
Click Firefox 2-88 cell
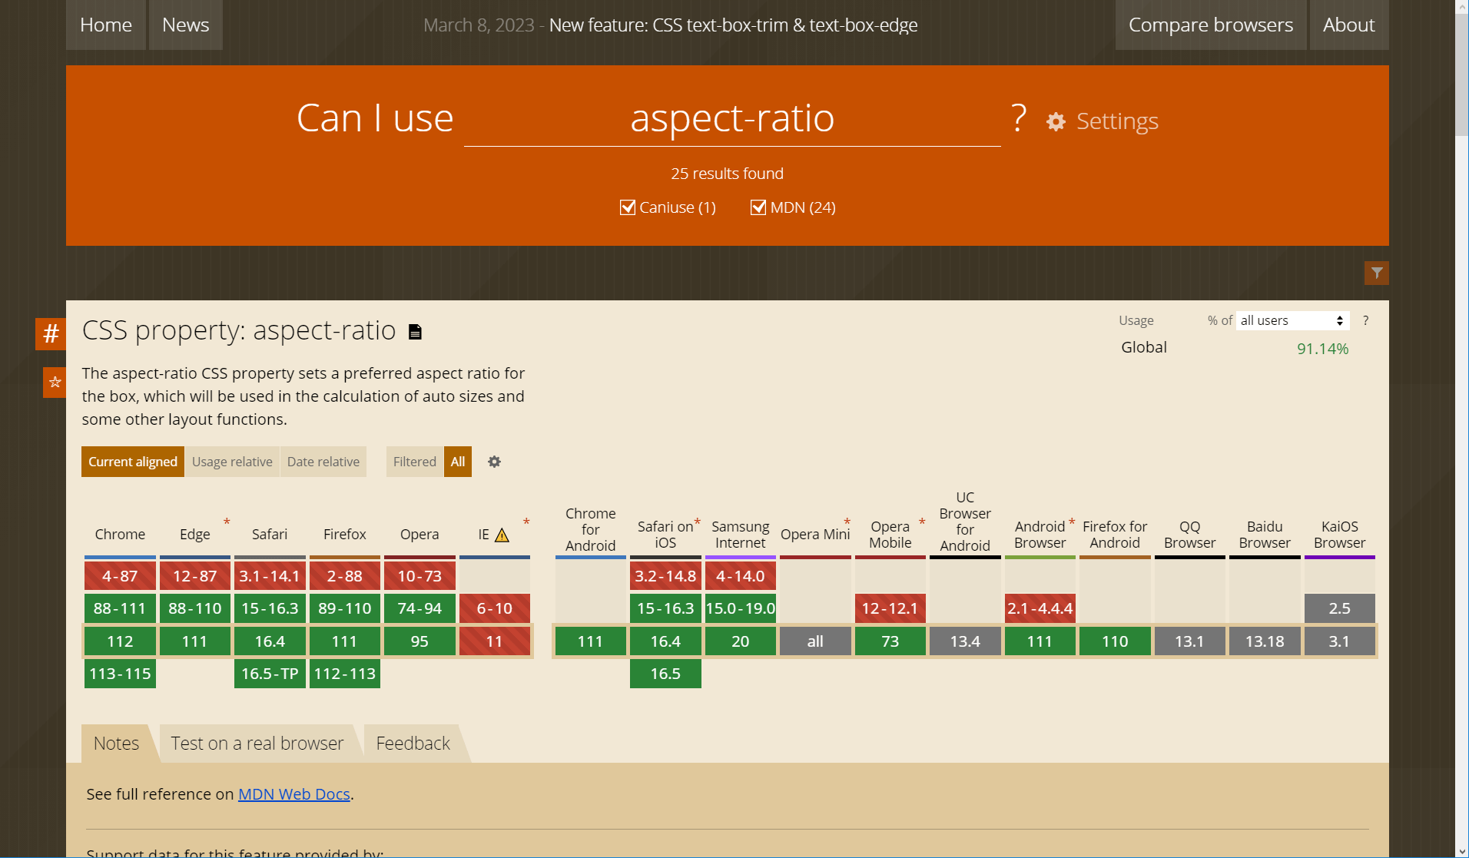click(345, 576)
